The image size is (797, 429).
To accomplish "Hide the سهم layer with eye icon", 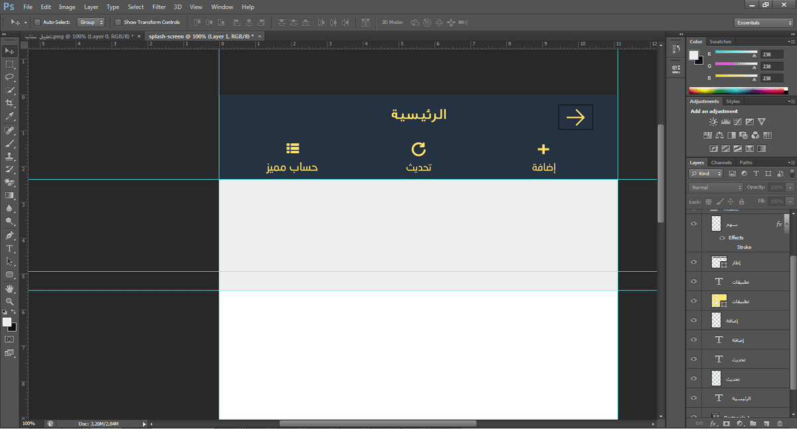I will click(693, 224).
